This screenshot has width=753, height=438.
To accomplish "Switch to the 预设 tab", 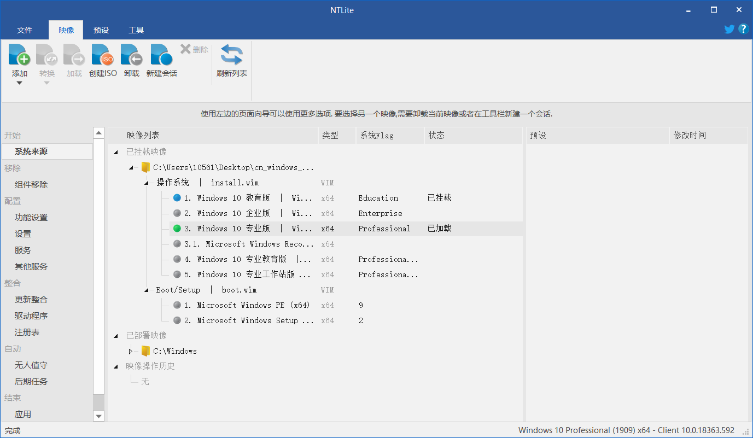I will [x=101, y=30].
